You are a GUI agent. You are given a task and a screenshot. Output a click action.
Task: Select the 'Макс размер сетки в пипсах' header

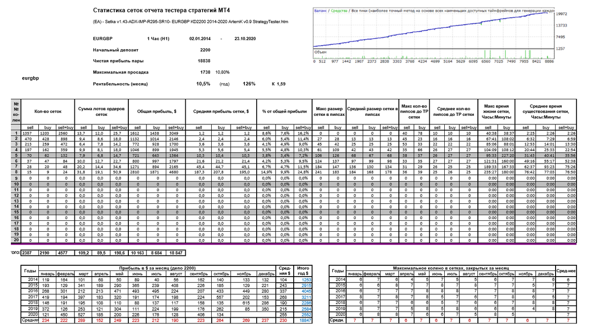click(x=329, y=112)
